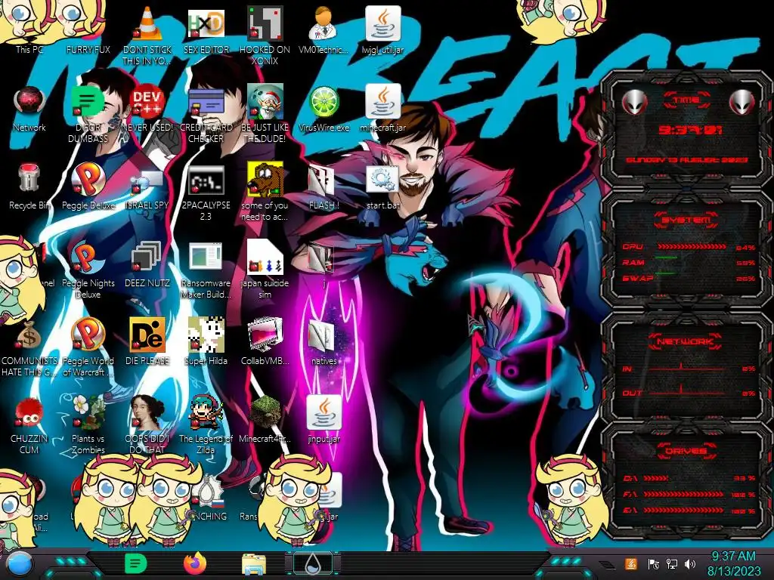The width and height of the screenshot is (774, 580).
Task: Open the network tray icon
Action: [672, 563]
